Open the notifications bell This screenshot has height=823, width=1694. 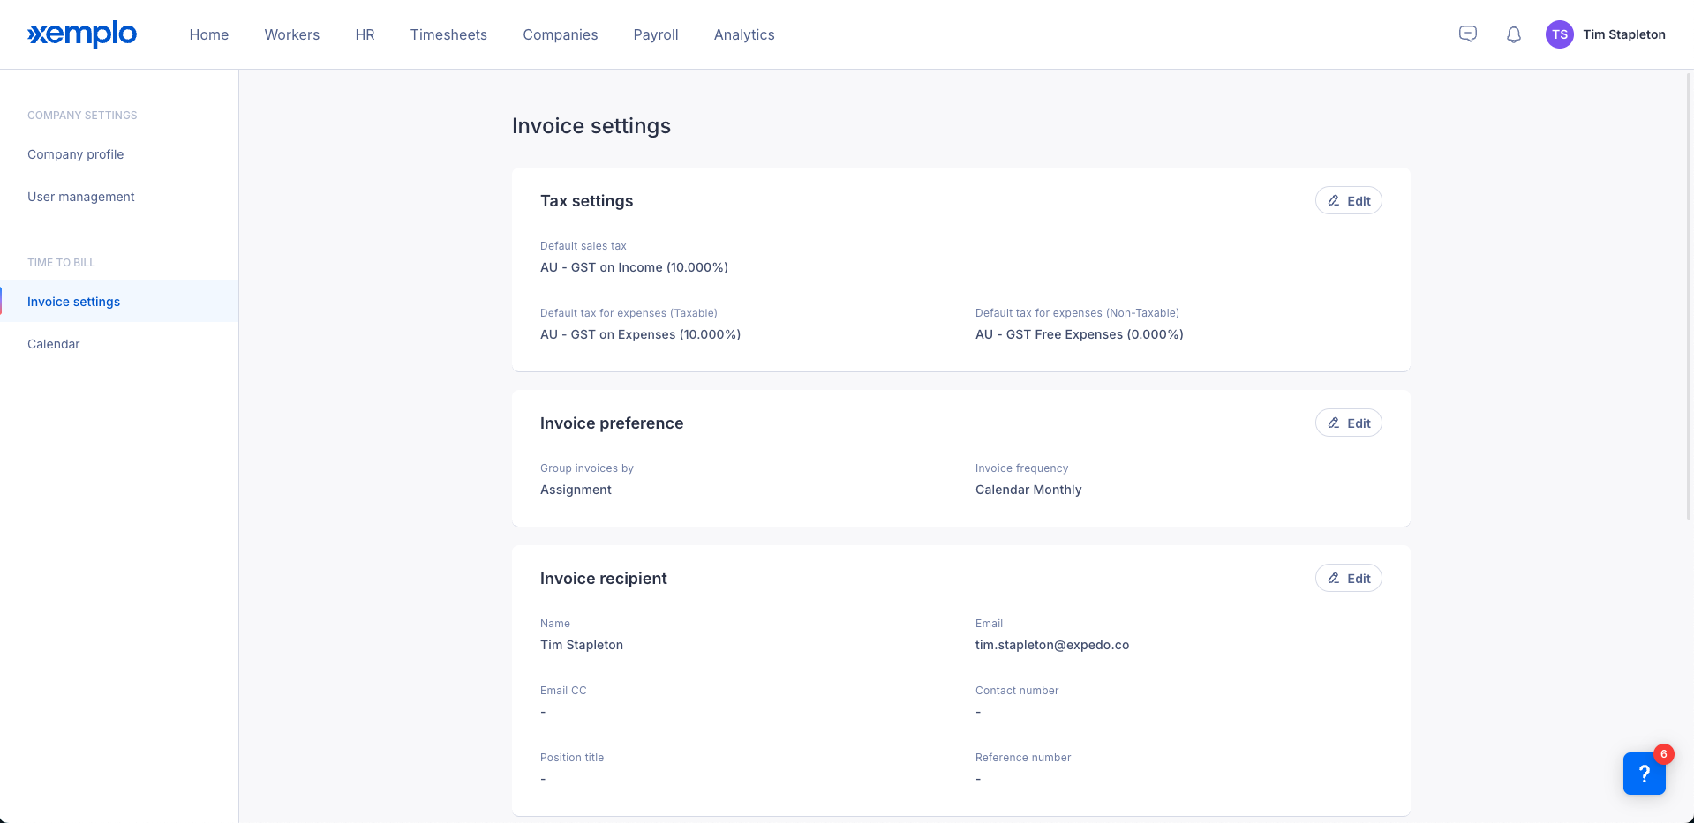1513,34
